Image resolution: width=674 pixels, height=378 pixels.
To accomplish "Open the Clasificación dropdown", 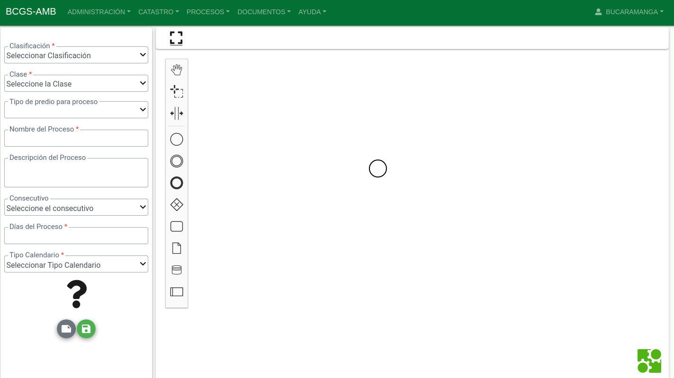I will (x=76, y=55).
